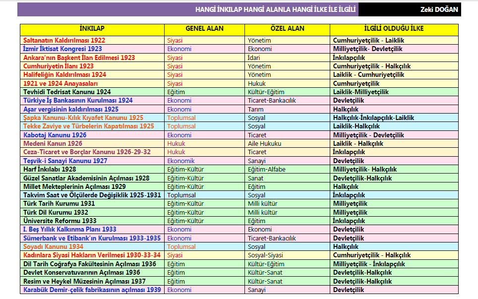Select the Saltanatın Kaldırılması 1922 cell
This screenshot has height=299, width=478.
[64, 40]
